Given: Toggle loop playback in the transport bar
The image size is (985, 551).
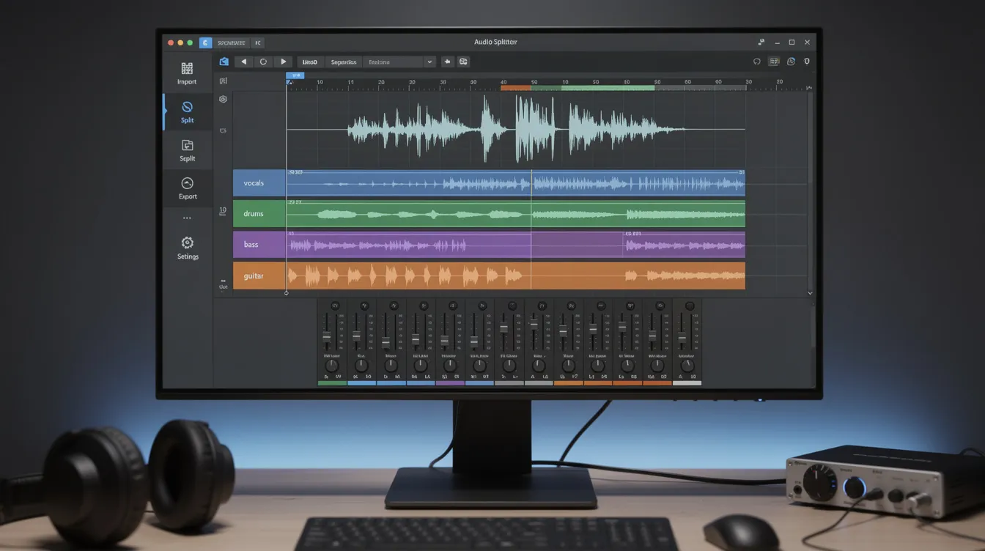Looking at the screenshot, I should (263, 62).
